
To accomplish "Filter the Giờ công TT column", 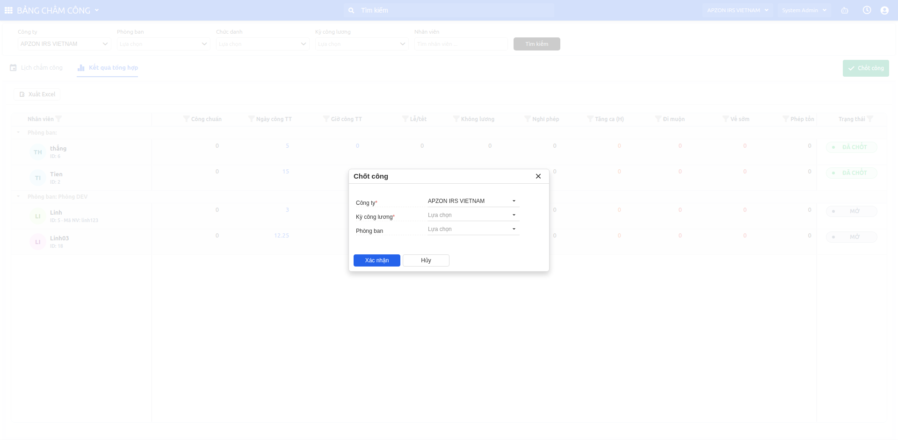I will point(326,119).
